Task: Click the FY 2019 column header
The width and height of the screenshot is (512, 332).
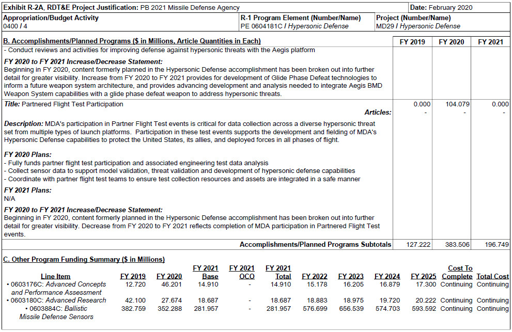Action: (412, 42)
